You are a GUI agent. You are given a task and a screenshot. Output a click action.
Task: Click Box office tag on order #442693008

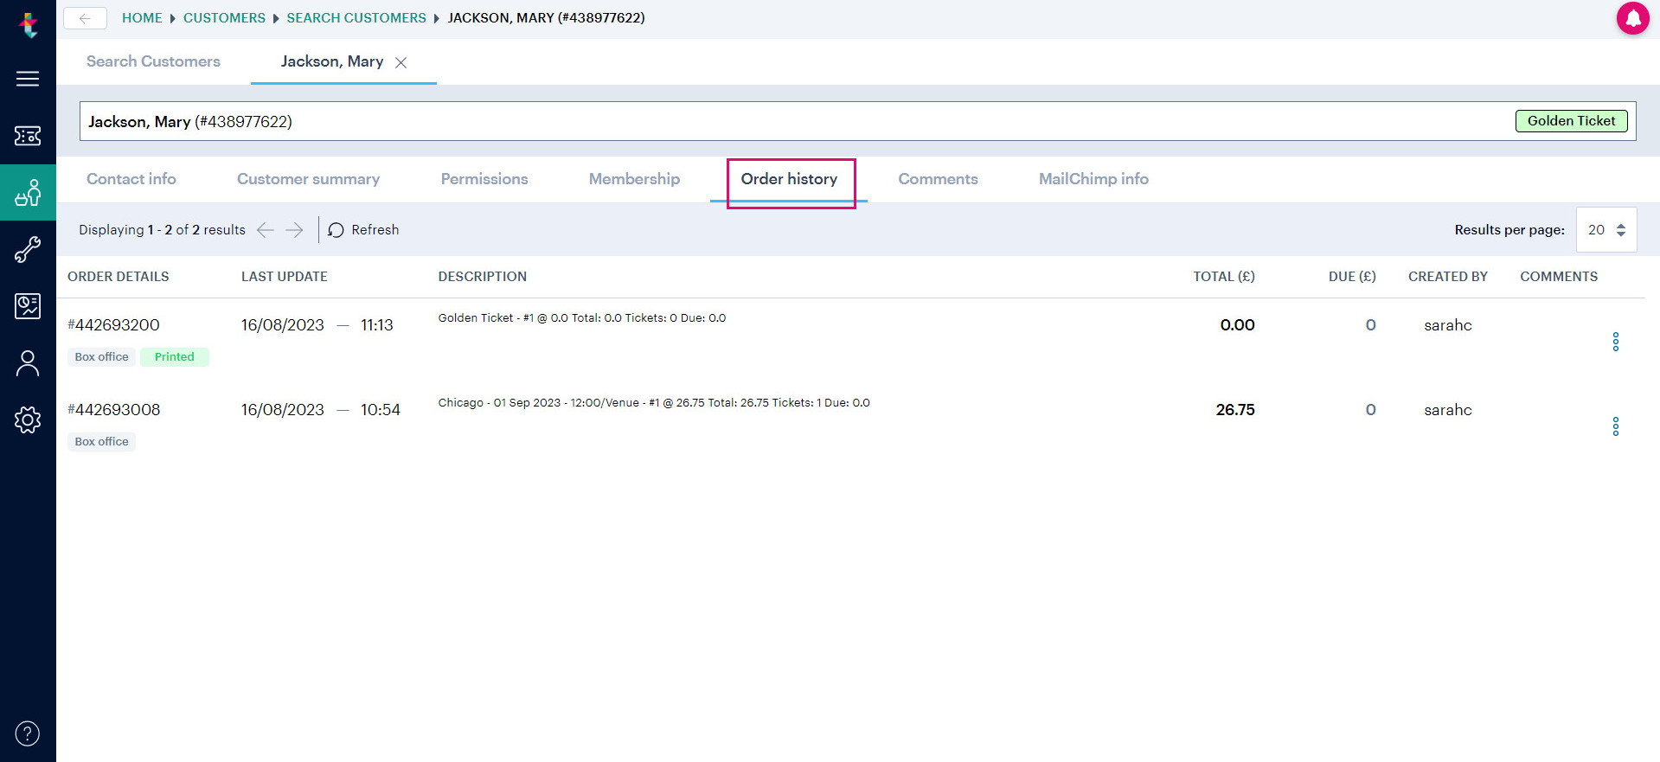101,442
